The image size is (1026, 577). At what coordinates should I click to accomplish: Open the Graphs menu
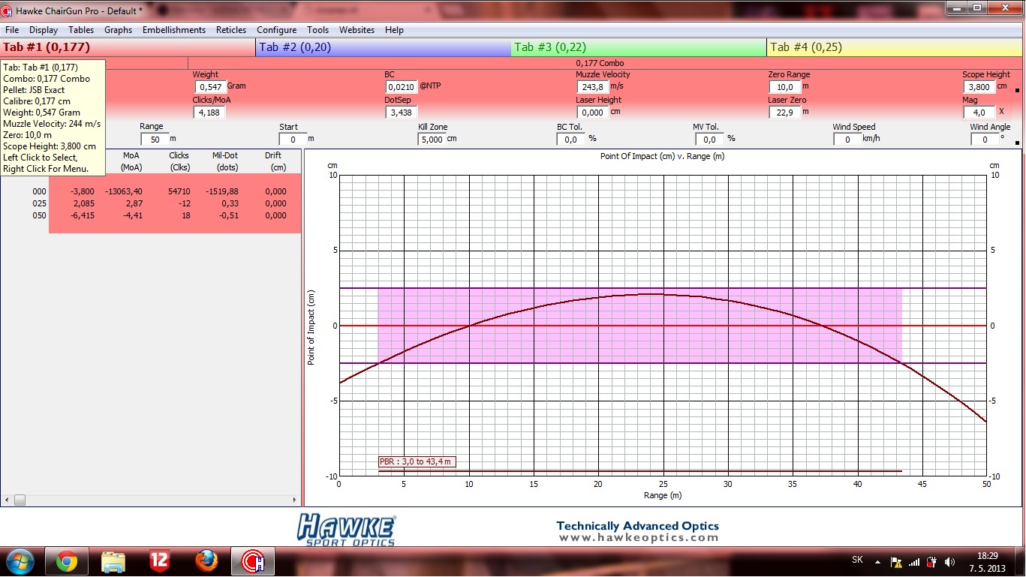118,30
